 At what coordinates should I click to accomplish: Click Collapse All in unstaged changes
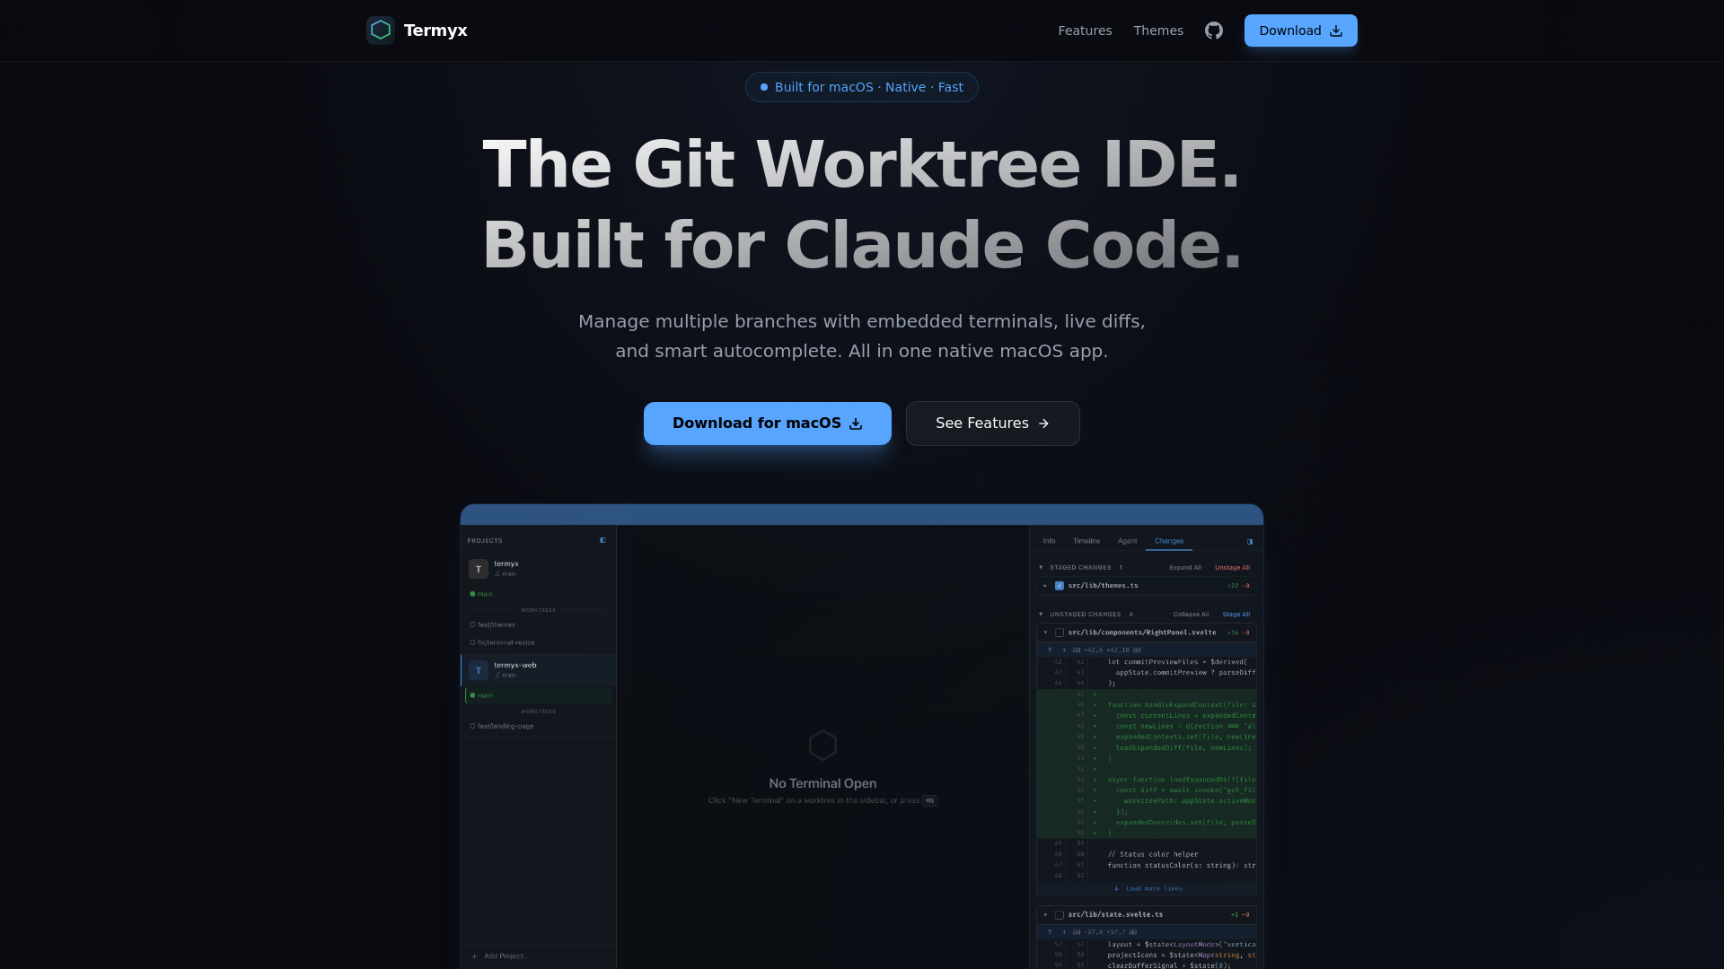1191,615
